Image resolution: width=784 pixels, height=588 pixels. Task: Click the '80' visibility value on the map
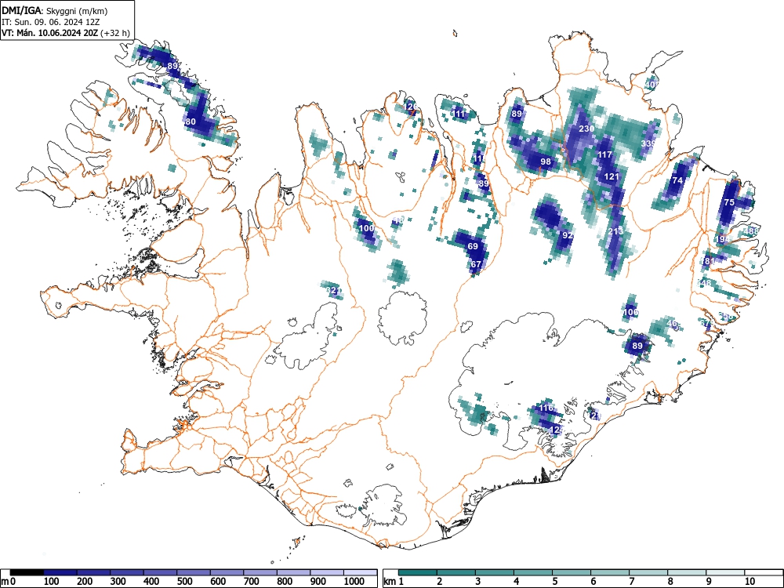[191, 122]
